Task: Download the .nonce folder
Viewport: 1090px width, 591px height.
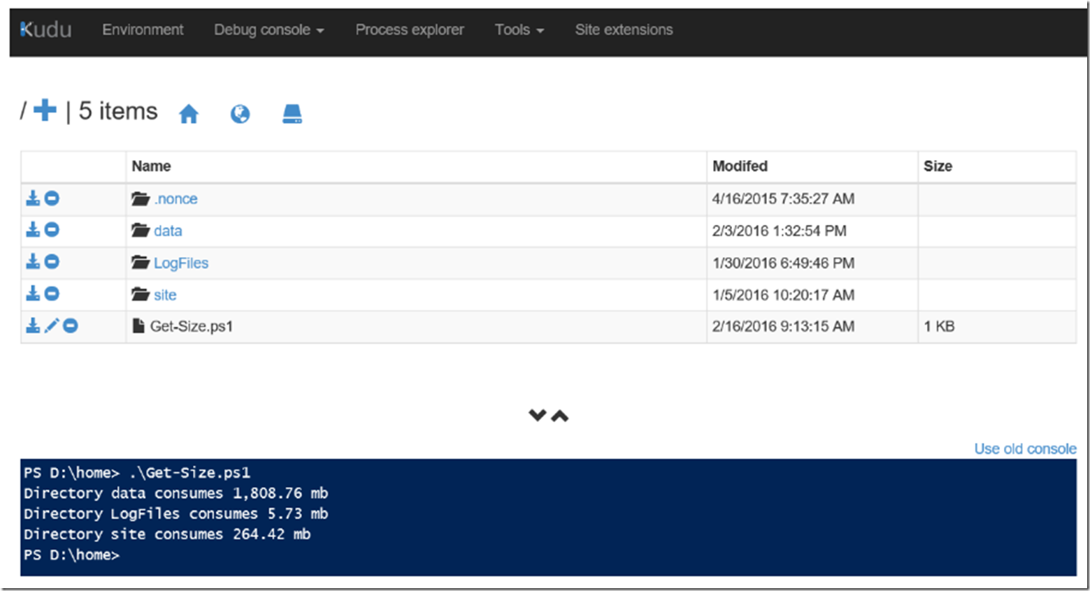Action: (x=33, y=198)
